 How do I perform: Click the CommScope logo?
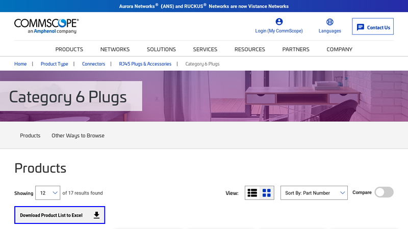[46, 26]
